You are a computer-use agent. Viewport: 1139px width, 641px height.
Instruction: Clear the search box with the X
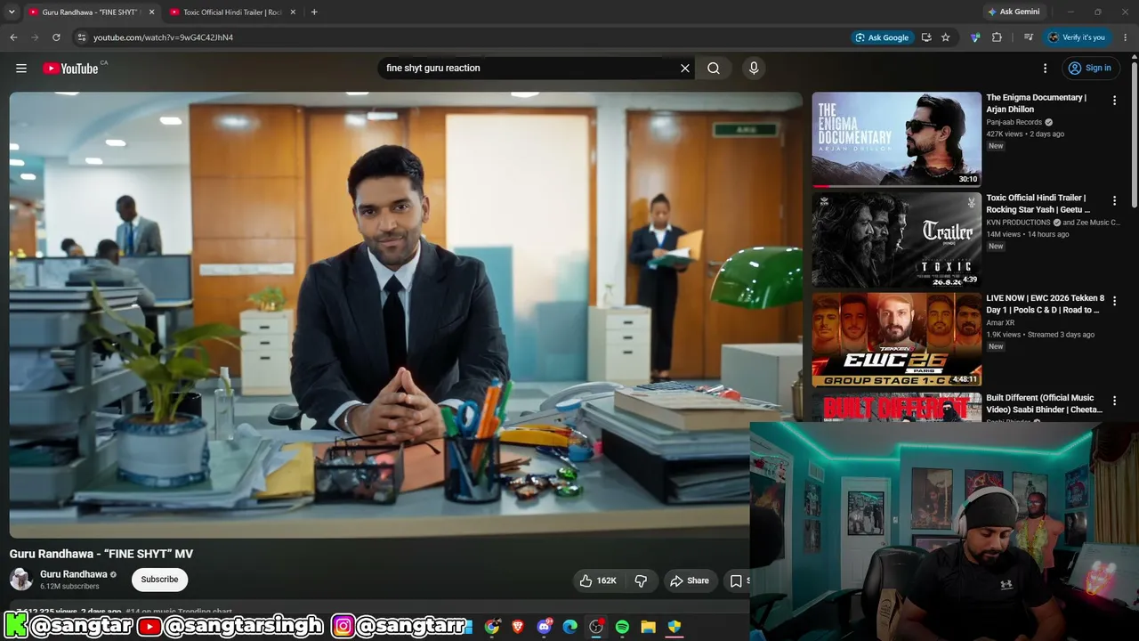[x=685, y=69]
